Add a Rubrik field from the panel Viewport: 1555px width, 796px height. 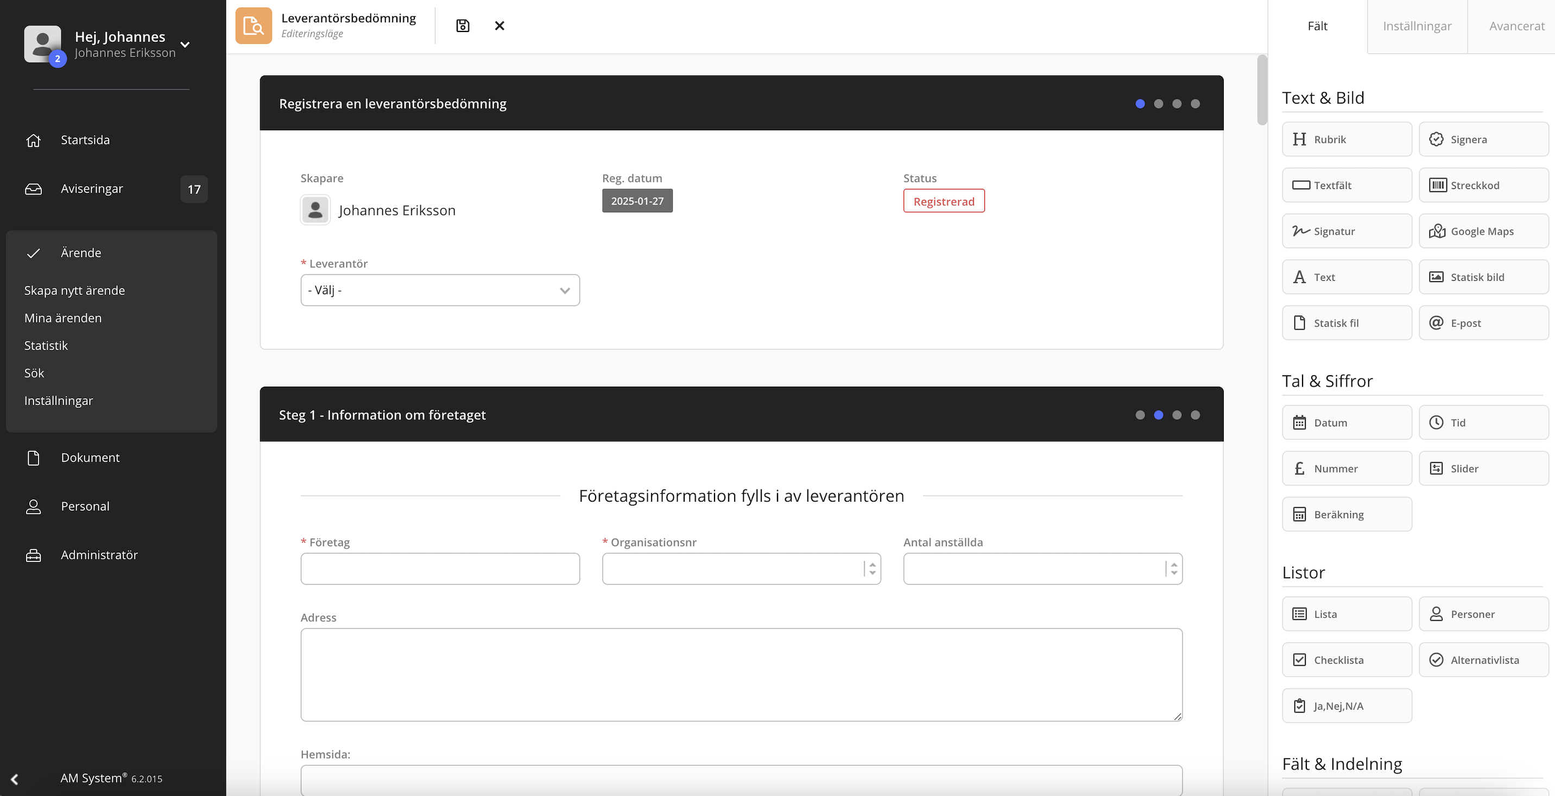[x=1347, y=139]
